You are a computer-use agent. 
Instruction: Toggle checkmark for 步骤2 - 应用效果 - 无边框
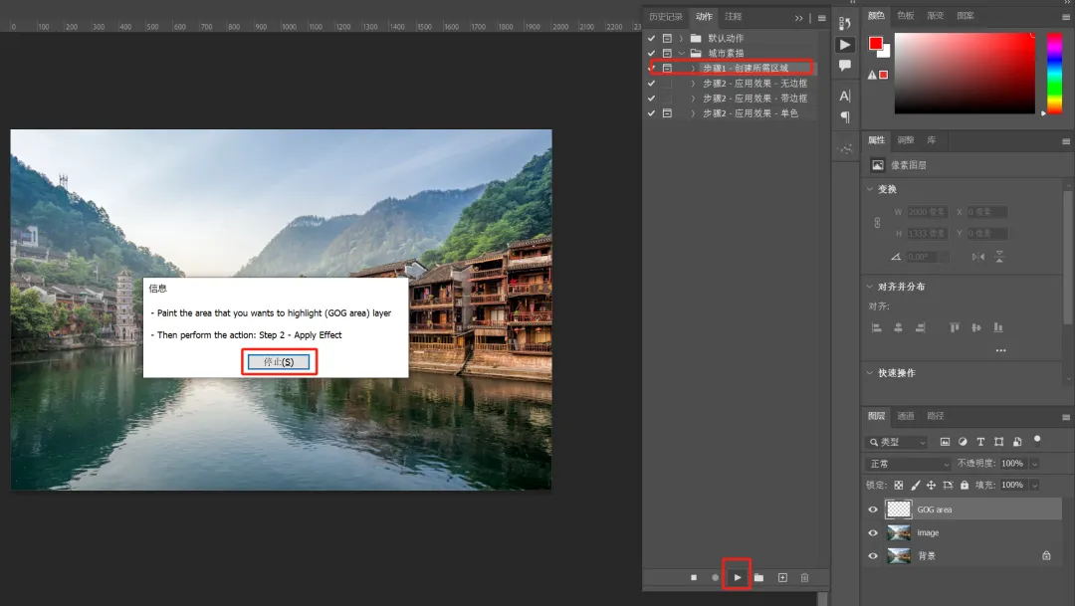pos(651,84)
